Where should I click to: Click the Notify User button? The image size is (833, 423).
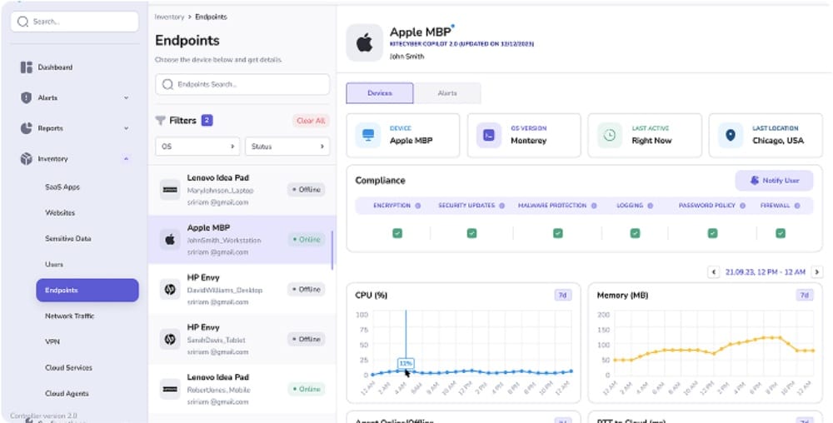click(x=774, y=181)
